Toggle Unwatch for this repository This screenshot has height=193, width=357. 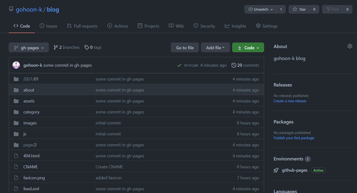tap(260, 9)
